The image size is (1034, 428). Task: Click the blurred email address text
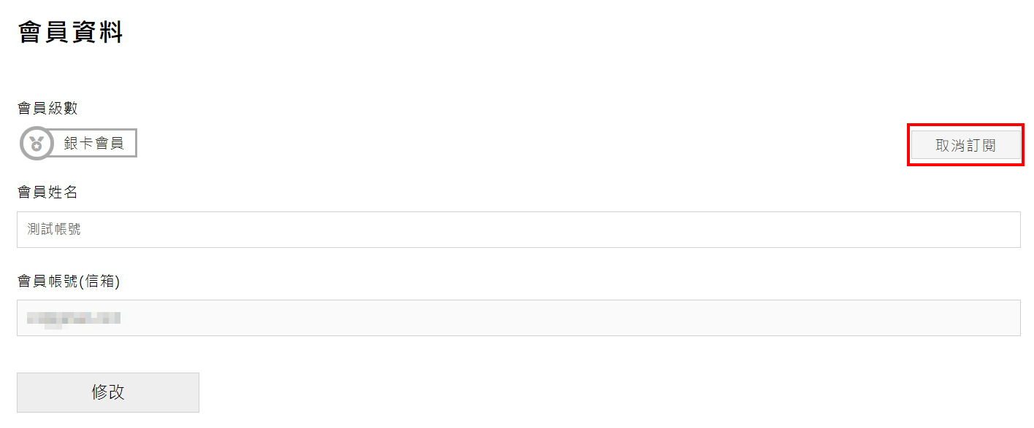pyautogui.click(x=73, y=319)
